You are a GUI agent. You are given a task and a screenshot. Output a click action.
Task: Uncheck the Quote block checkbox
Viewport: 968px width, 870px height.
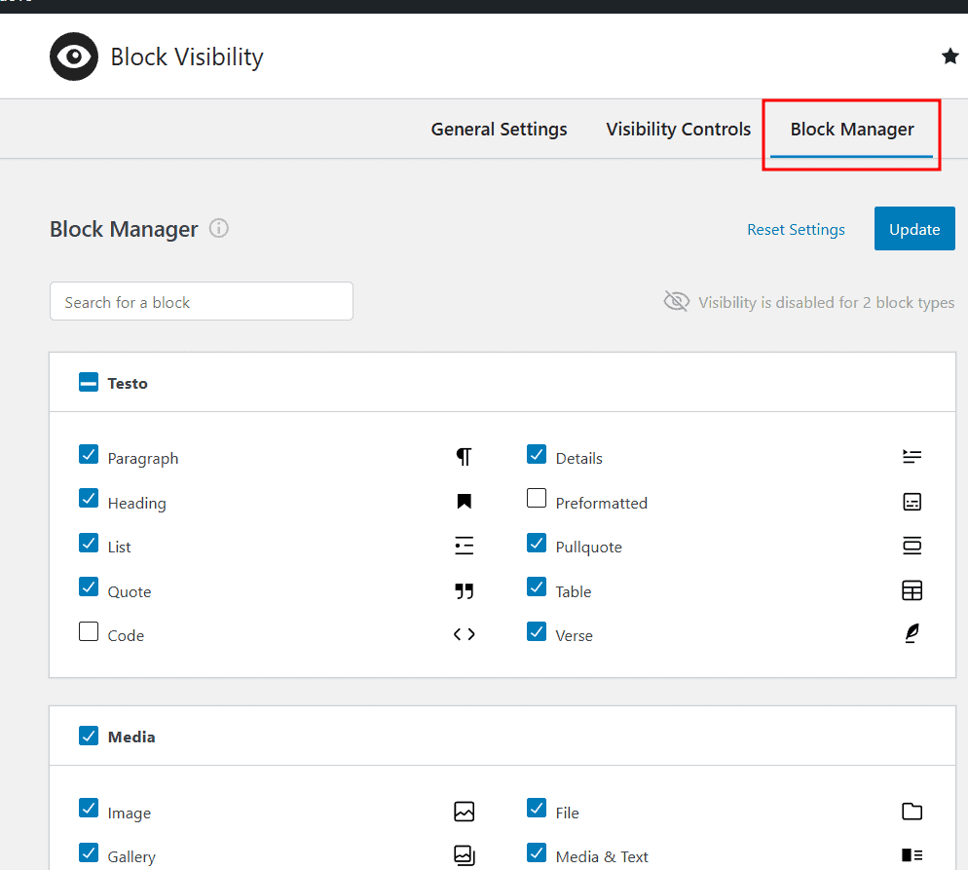[89, 586]
